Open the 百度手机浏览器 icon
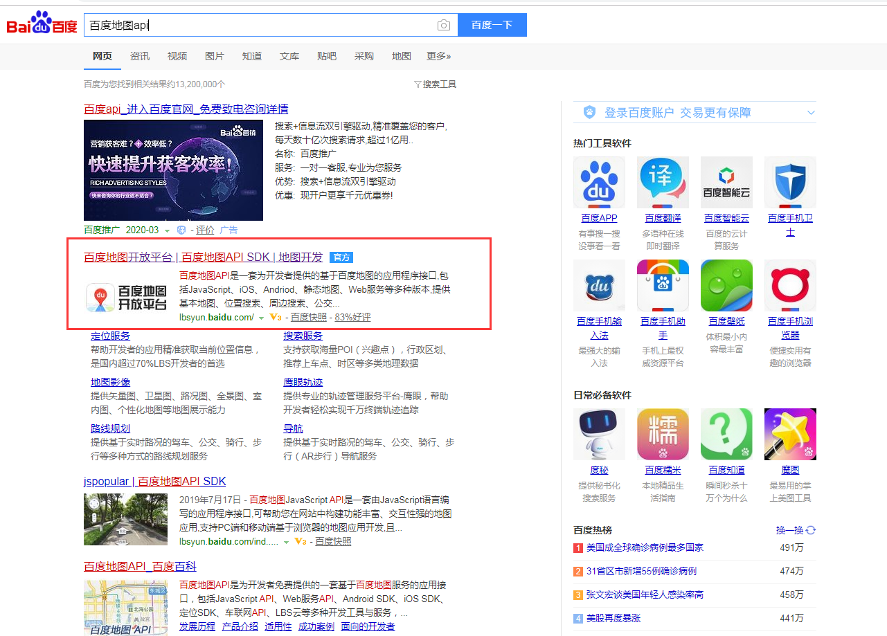Image resolution: width=887 pixels, height=636 pixels. tap(790, 286)
